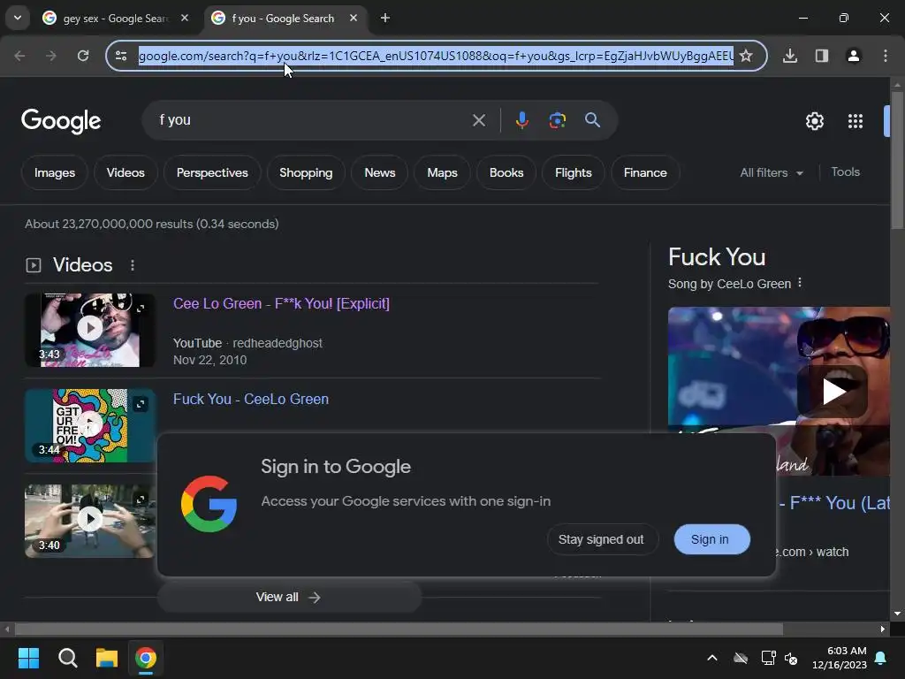Filter results by Shopping
The image size is (905, 679).
[x=306, y=172]
